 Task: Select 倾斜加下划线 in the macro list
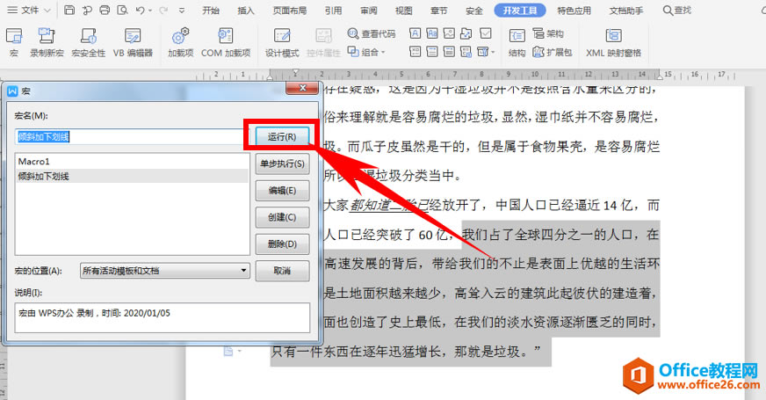pos(133,176)
